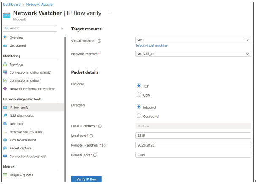Screen dimensions: 257x184
Task: Click the Virtual machine info icon
Action: coord(99,41)
